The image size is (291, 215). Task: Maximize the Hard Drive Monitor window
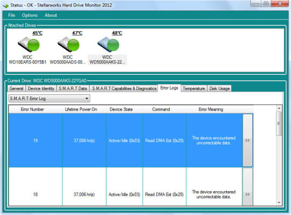pyautogui.click(x=266, y=4)
